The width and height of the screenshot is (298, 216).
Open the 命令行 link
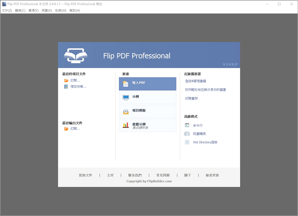[198, 125]
